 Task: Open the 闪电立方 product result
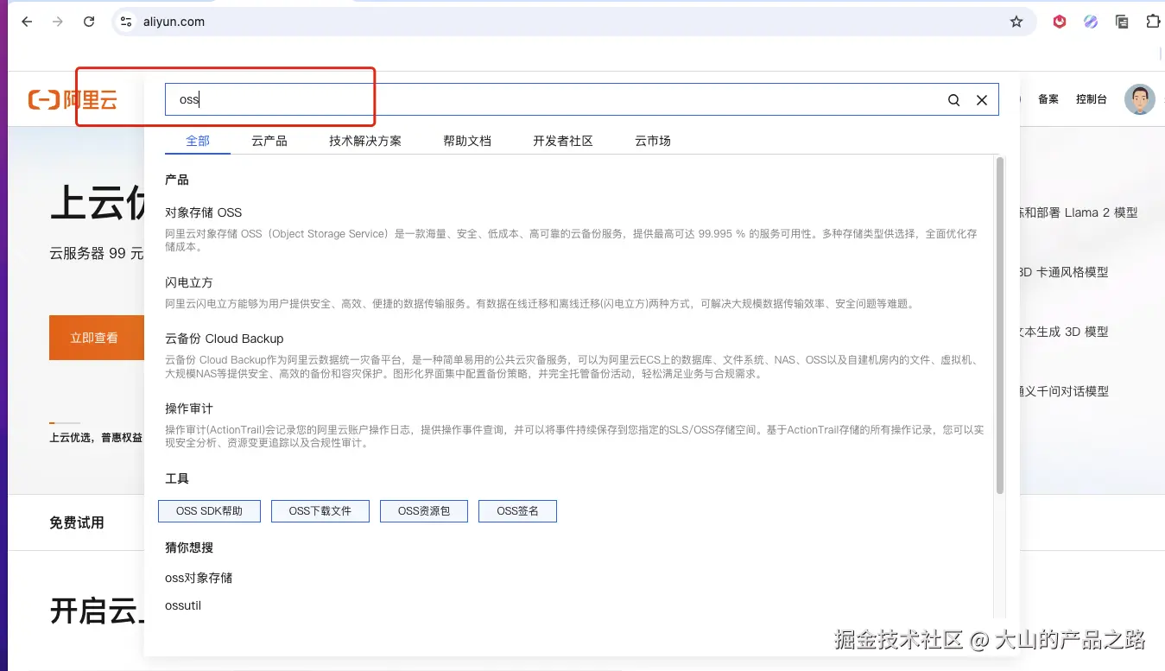[x=189, y=282]
